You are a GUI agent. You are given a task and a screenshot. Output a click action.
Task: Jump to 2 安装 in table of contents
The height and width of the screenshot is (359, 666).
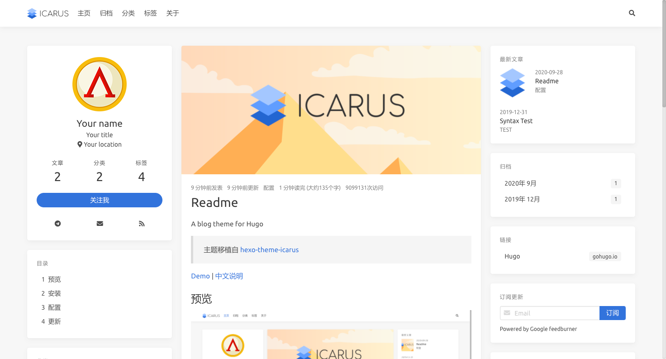click(x=100, y=293)
